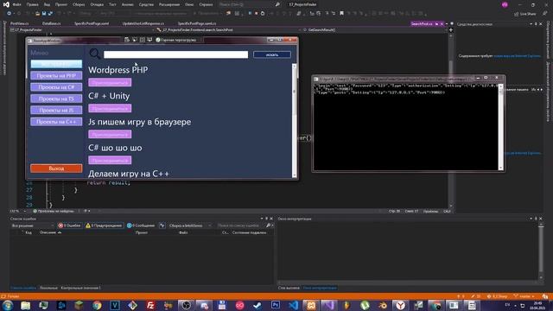Open the 'Сборка и IntelliSense' dropdown
Image resolution: width=553 pixels, height=311 pixels.
[x=190, y=225]
